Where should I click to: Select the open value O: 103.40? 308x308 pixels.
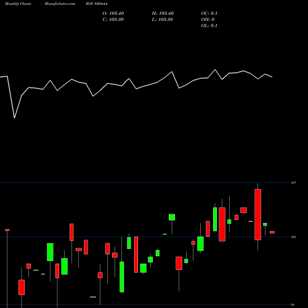coord(113,14)
